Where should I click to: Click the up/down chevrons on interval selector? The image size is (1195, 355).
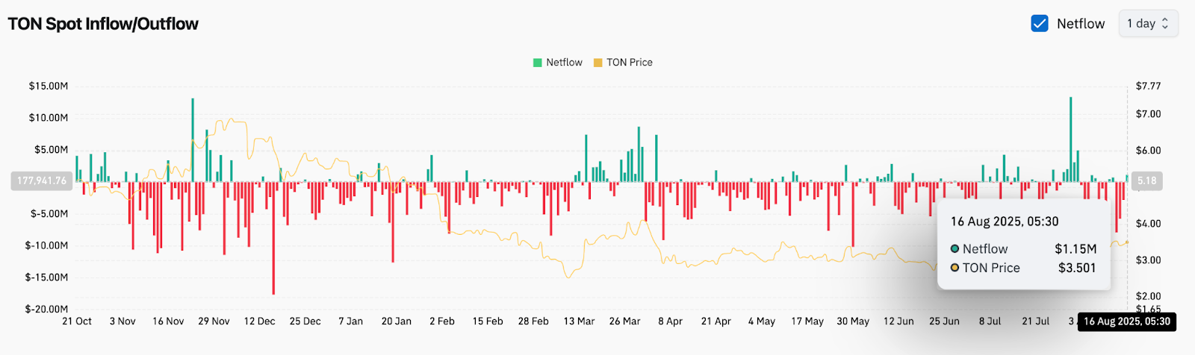(x=1165, y=24)
